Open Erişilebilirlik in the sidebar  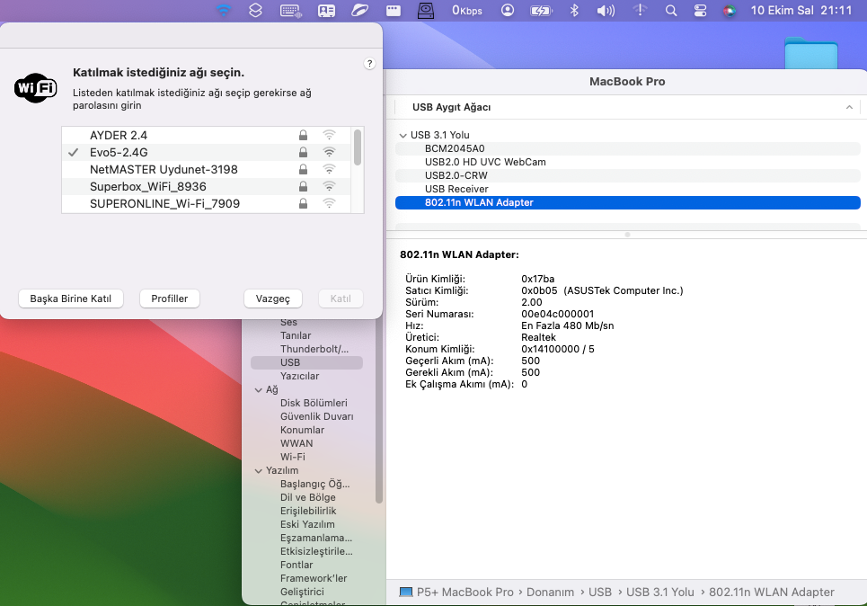coord(308,511)
